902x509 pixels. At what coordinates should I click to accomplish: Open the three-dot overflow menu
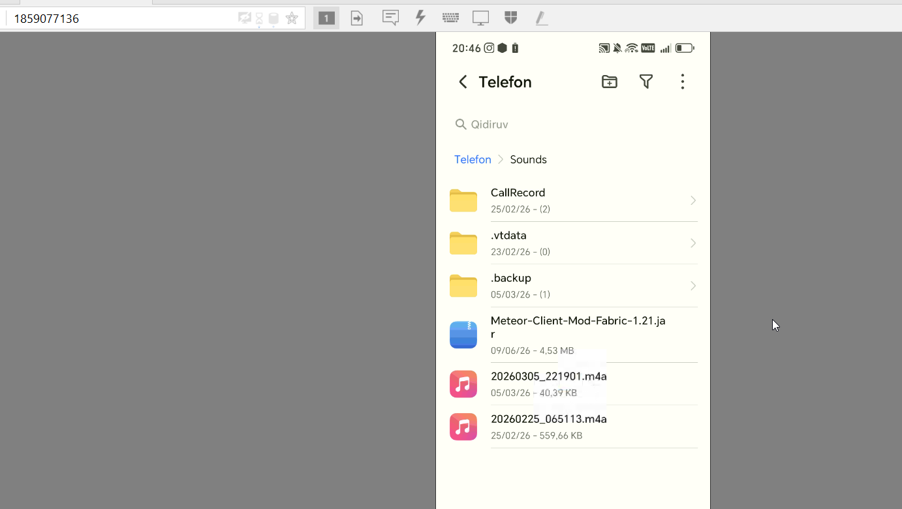(x=682, y=82)
